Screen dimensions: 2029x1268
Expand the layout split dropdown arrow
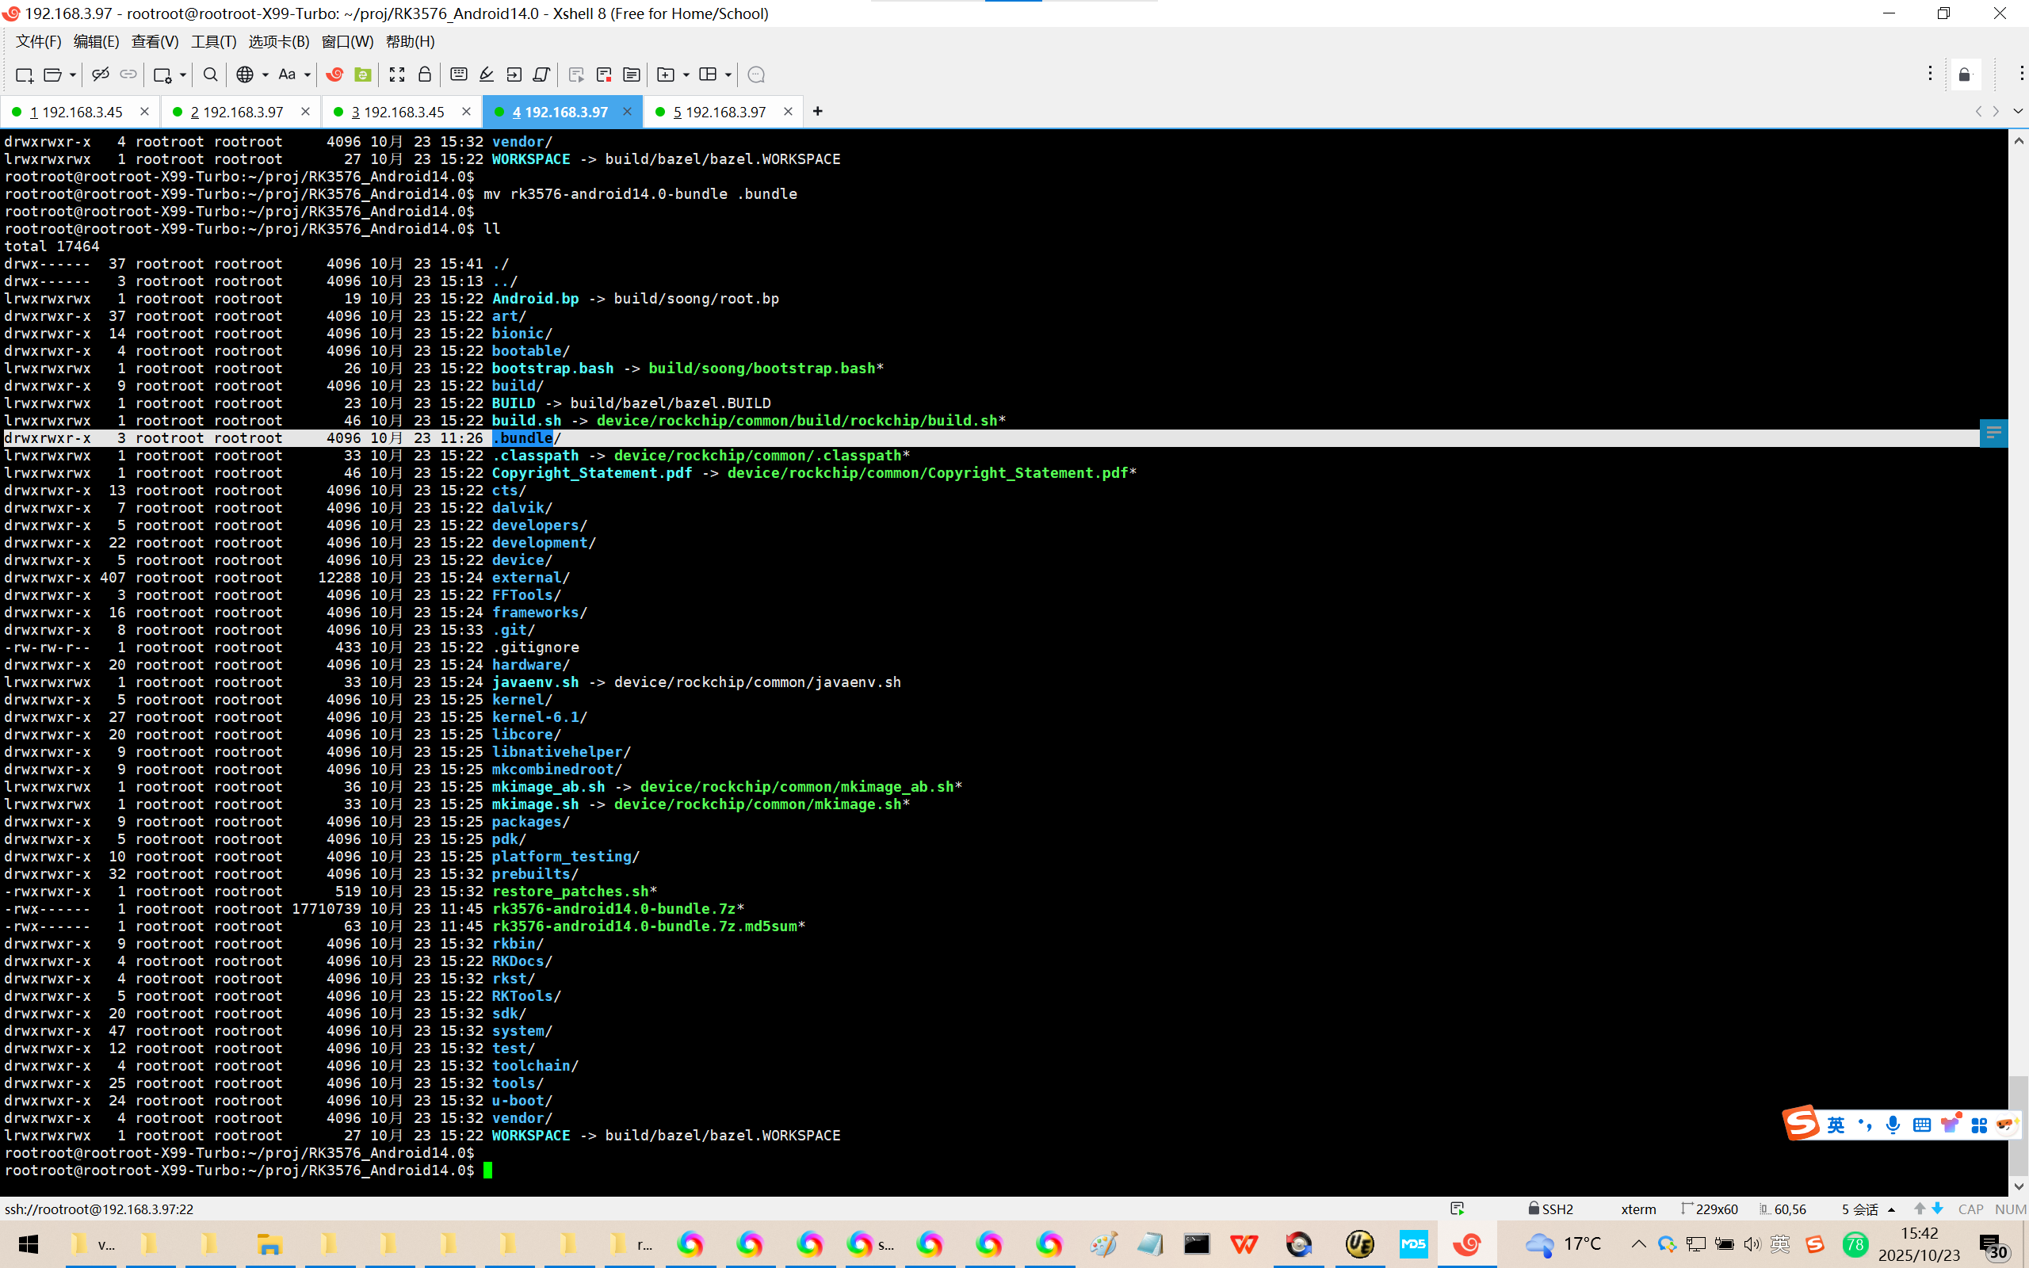(x=728, y=74)
